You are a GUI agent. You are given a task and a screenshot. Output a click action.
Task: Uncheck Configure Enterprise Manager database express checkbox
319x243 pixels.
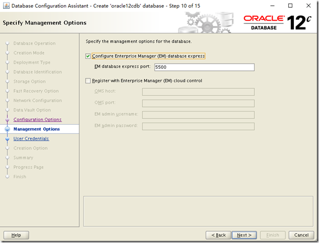click(88, 56)
